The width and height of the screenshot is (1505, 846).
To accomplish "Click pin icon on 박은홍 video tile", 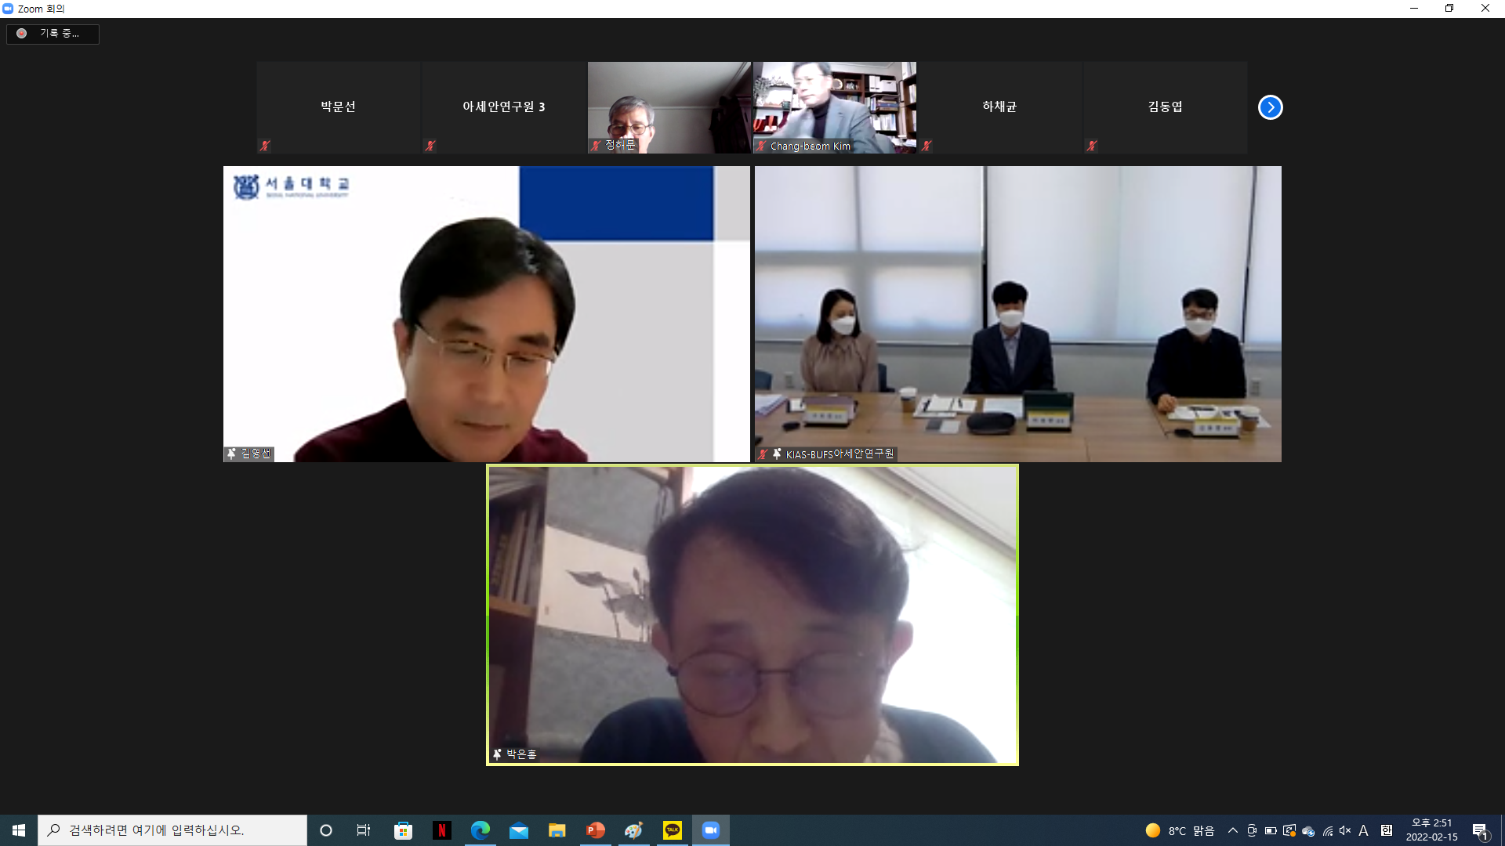I will [497, 754].
